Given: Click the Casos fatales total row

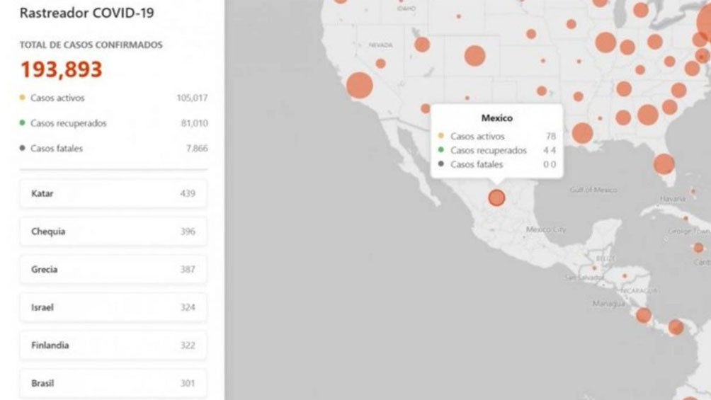Looking at the screenshot, I should [x=113, y=149].
